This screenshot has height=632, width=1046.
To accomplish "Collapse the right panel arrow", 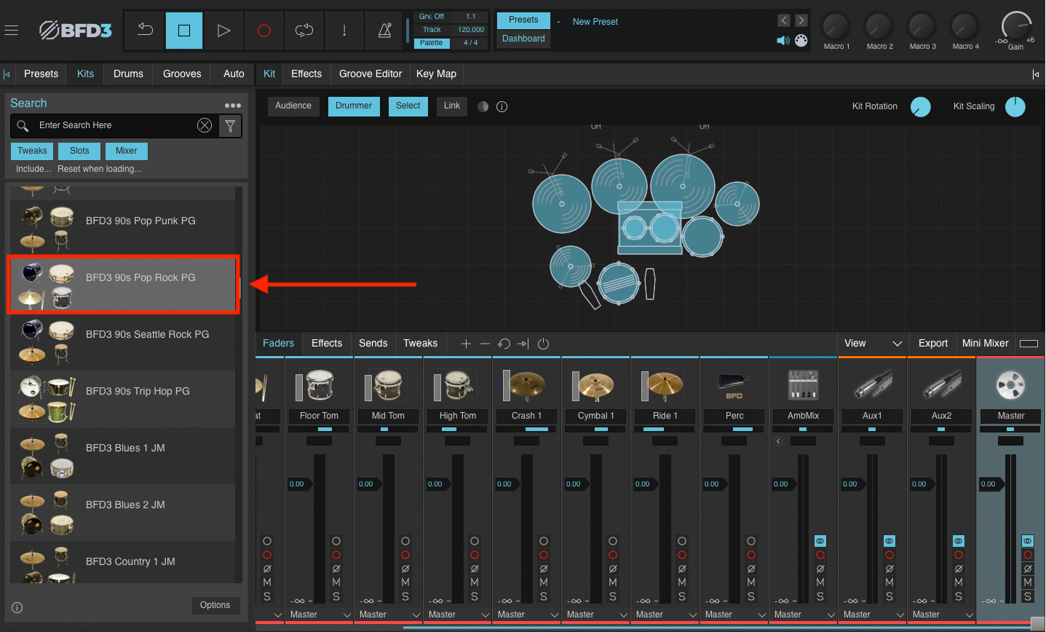I will (x=1036, y=74).
